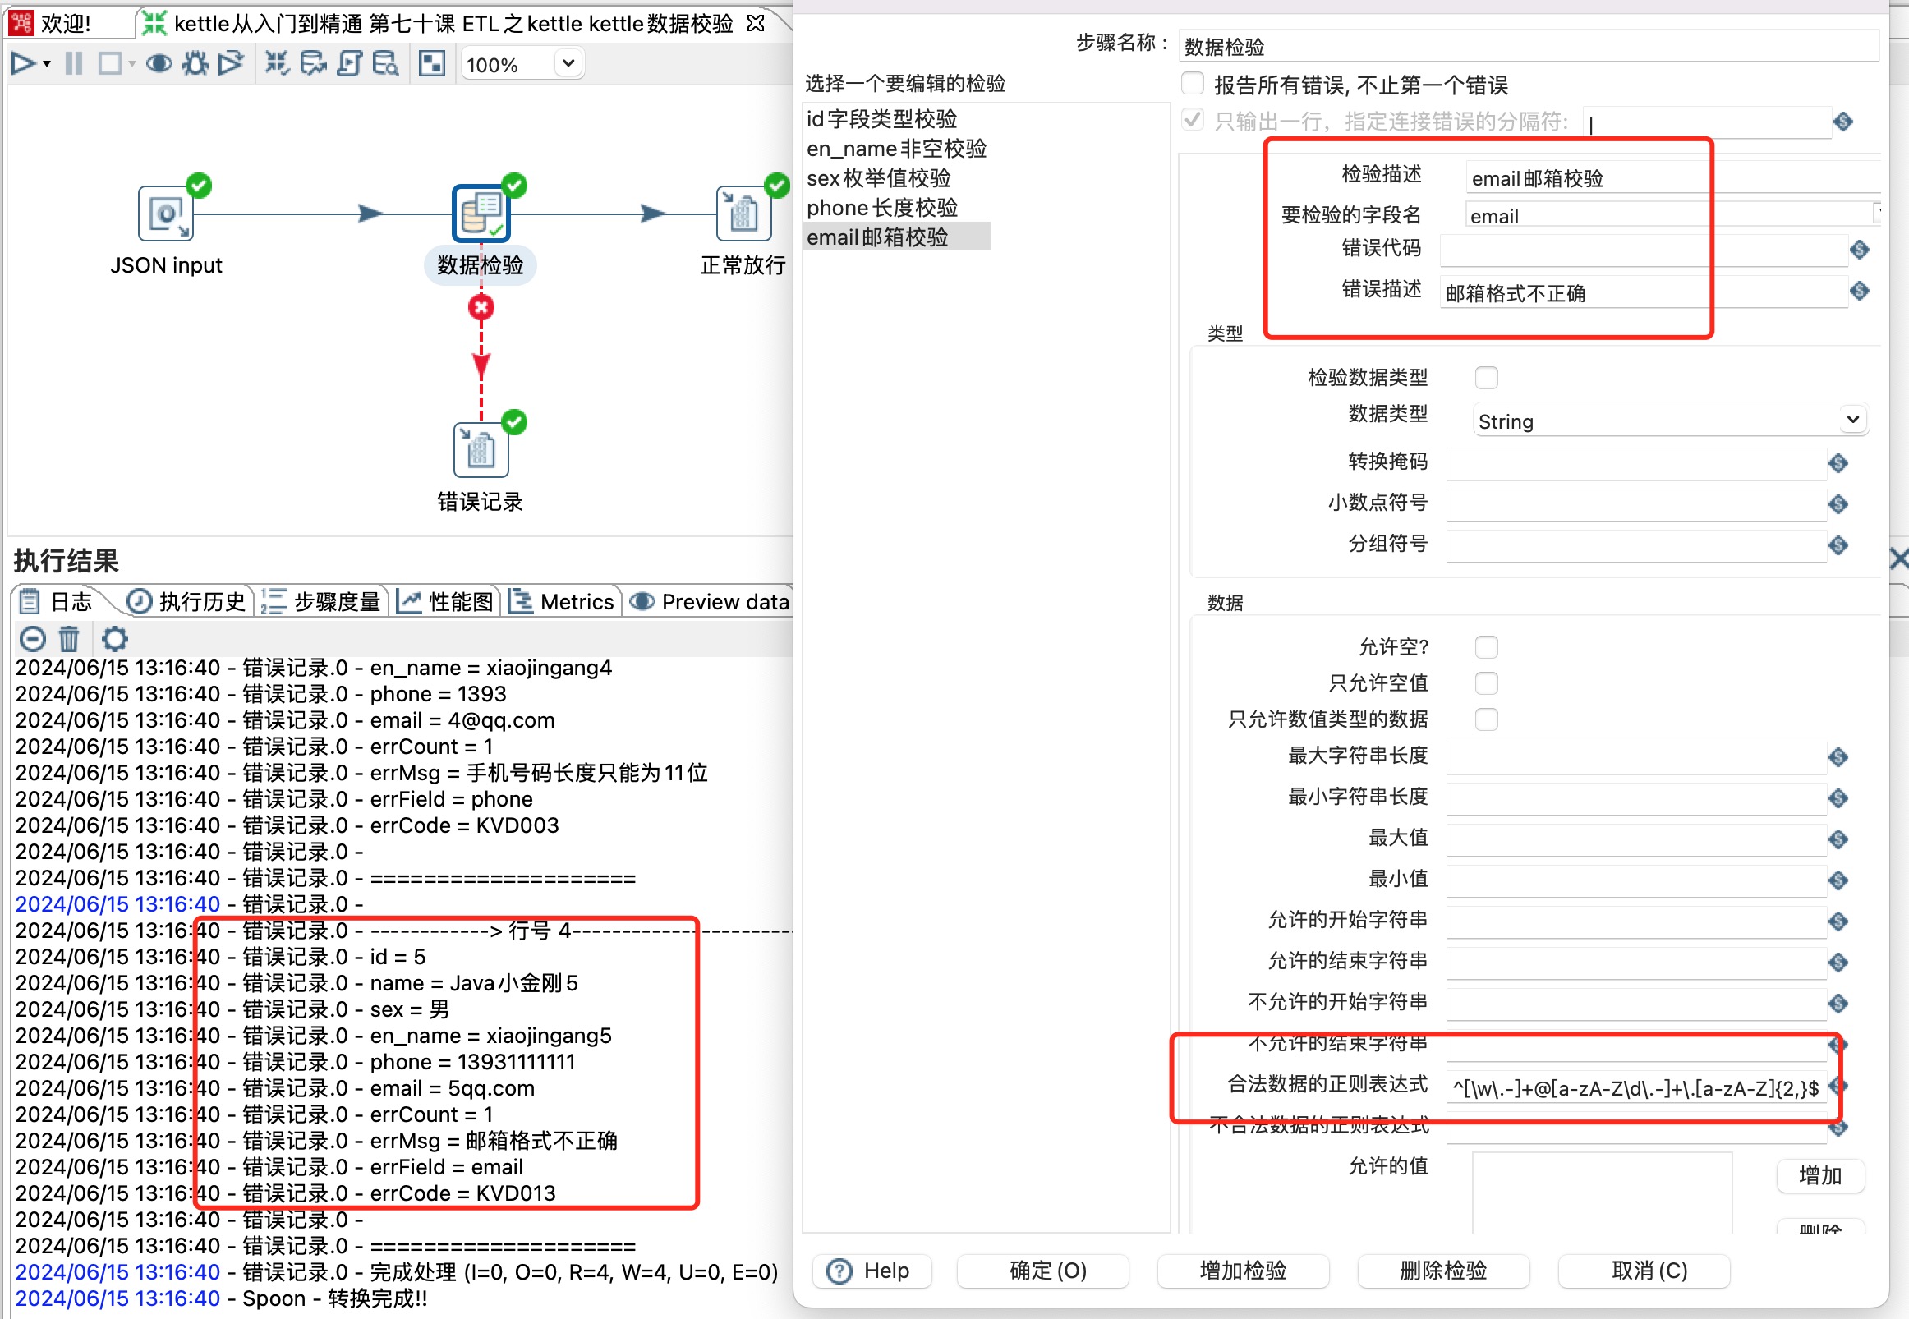
Task: Click the 增加检验 button
Action: pos(1243,1271)
